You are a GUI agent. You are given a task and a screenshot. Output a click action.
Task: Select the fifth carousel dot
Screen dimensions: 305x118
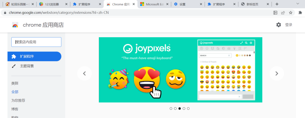188,108
